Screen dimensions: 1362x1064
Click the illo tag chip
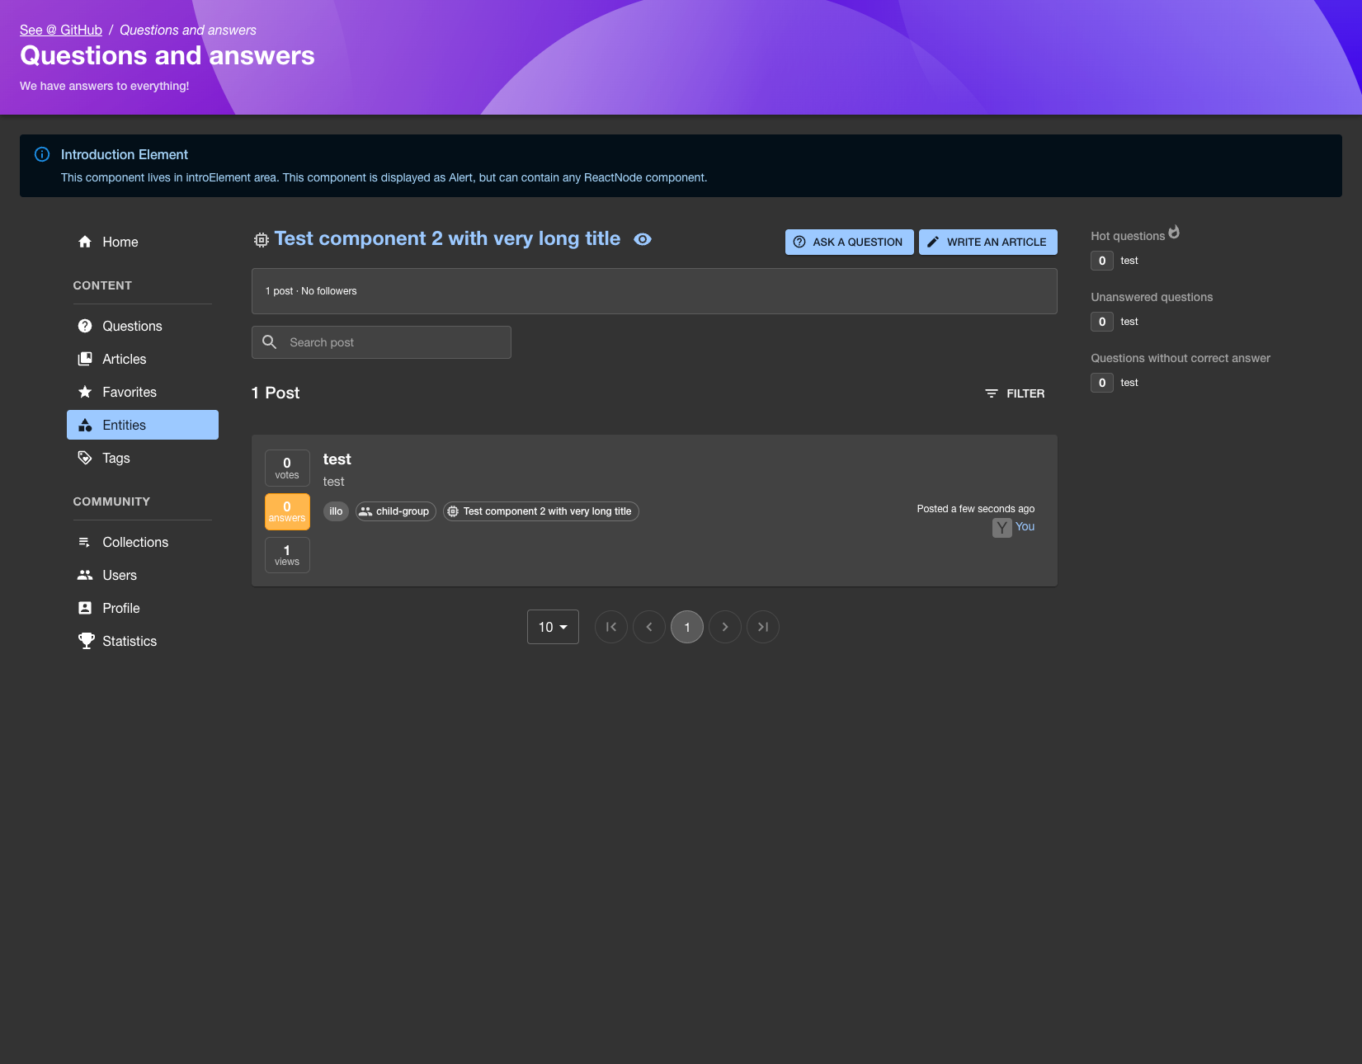click(336, 511)
